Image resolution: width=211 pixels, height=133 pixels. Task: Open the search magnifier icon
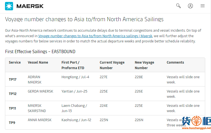pos(178,6)
